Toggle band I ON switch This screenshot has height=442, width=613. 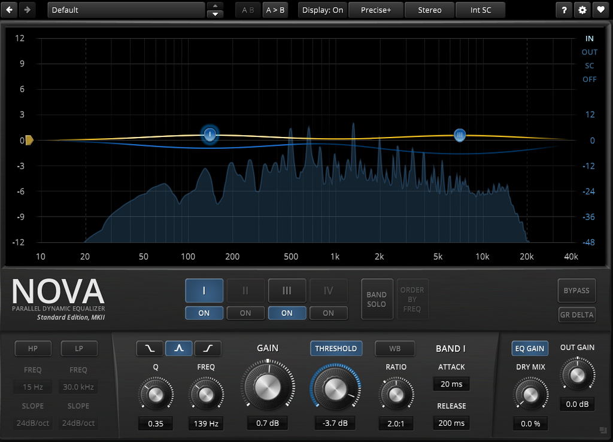204,313
